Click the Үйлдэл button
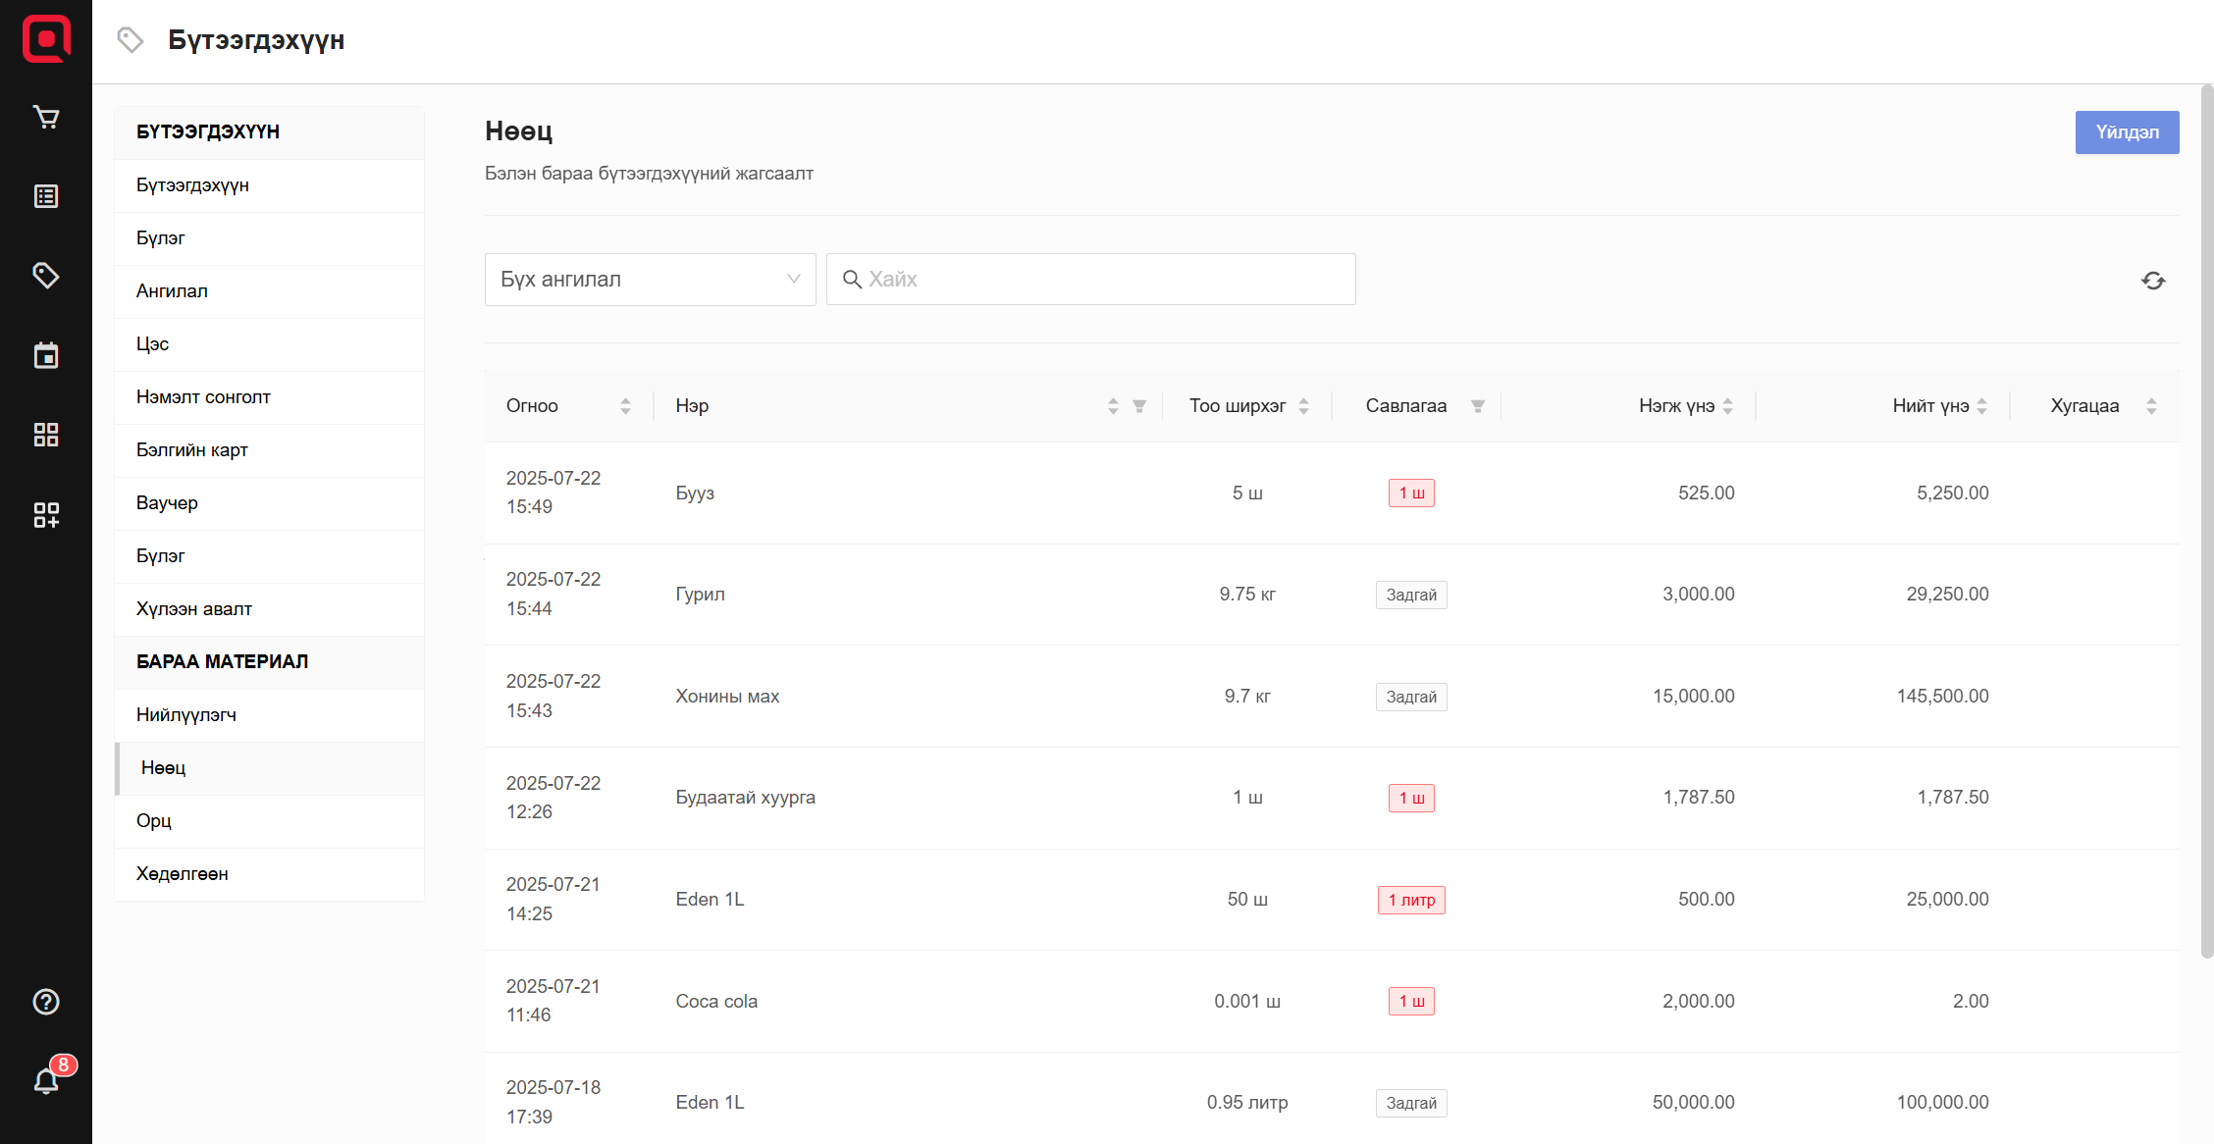 [2127, 132]
